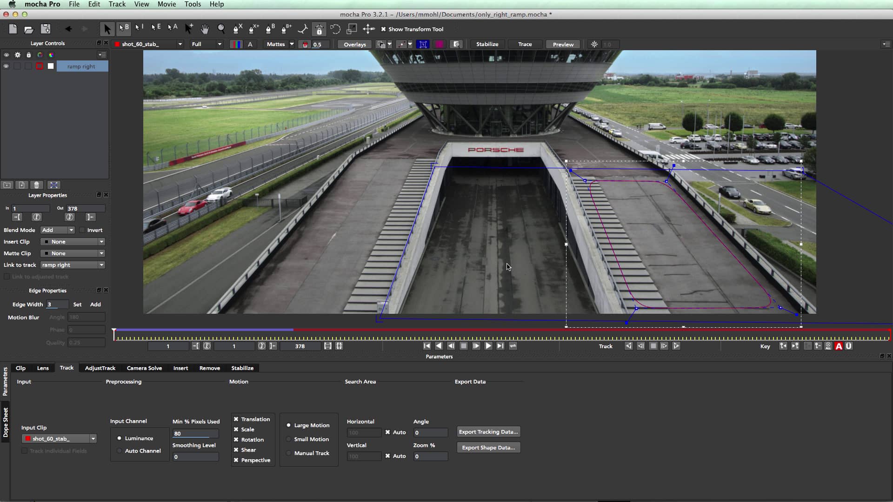
Task: Select the Add Point tool
Action: [188, 29]
